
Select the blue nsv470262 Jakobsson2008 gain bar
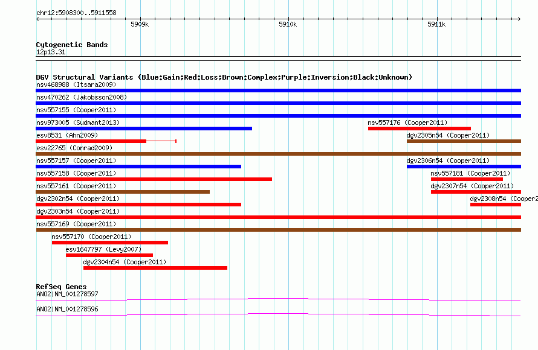(278, 103)
